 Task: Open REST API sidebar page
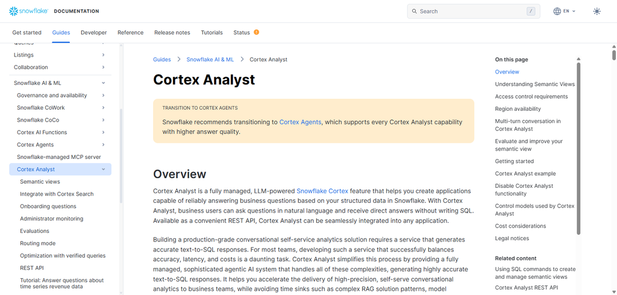tap(32, 268)
